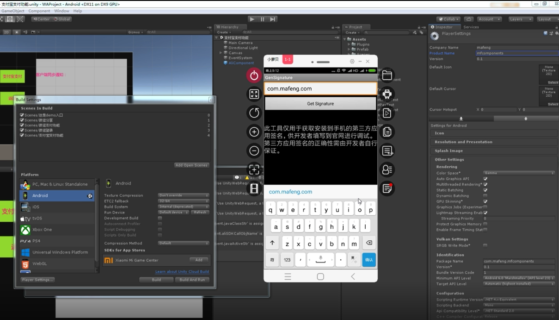Tap Android home square button

click(320, 276)
